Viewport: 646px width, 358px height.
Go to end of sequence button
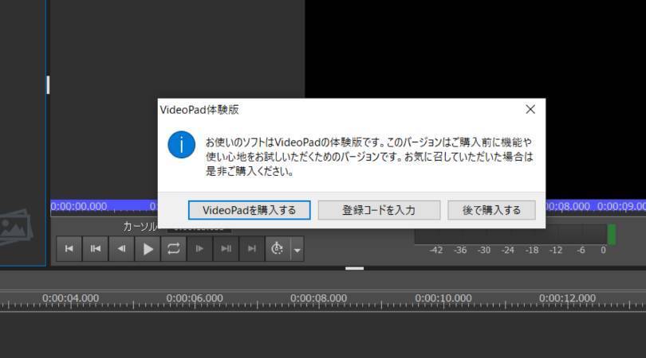pos(251,249)
